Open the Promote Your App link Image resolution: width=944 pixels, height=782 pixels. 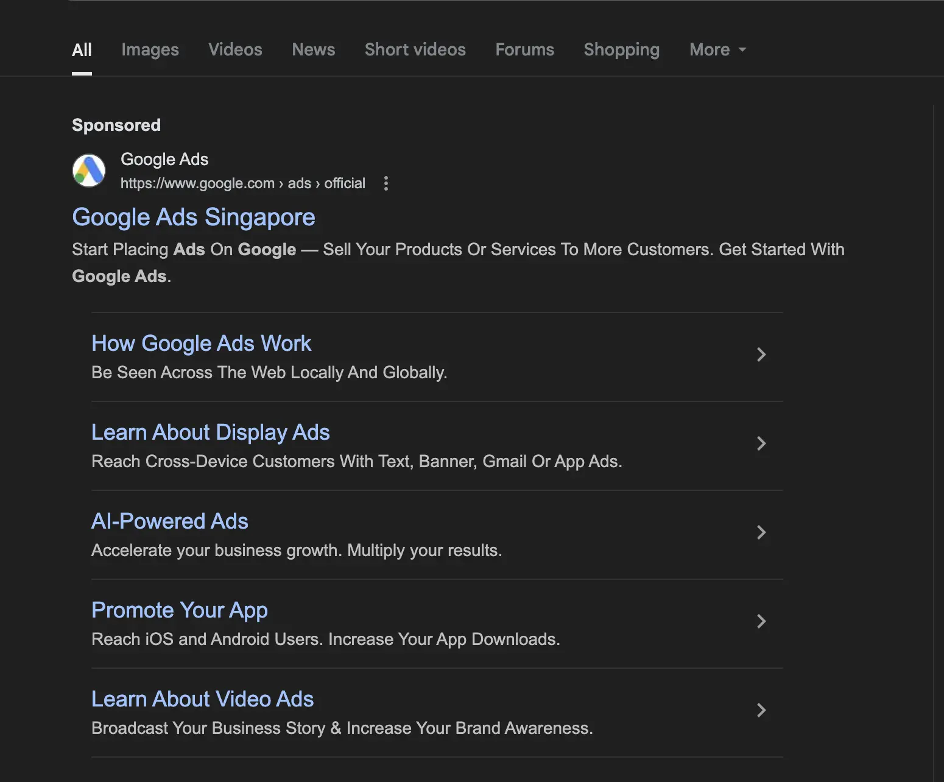(x=180, y=610)
